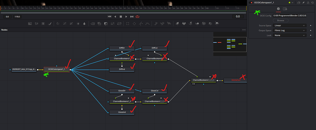Viewport: 316px width, 130px height.
Task: Click the playback scrub bar below the ruler
Action: pyautogui.click(x=123, y=13)
